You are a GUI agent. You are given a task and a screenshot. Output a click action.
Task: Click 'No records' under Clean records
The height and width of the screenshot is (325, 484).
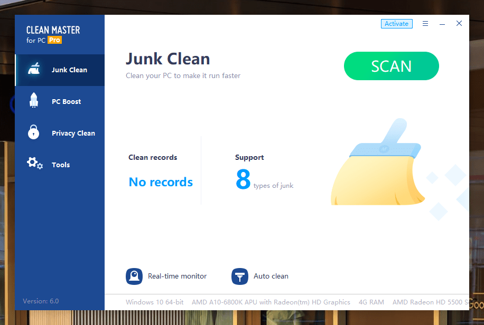coord(160,181)
